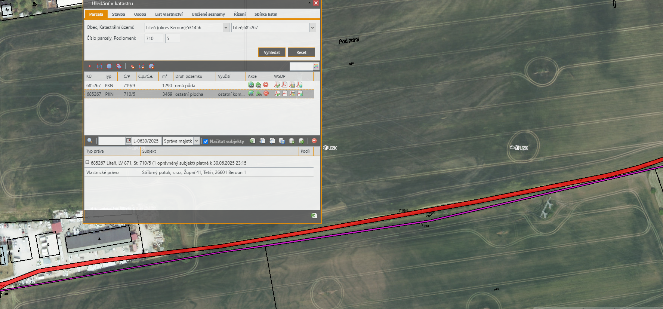Export ownership list to Excel in lower toolbar

coord(252,141)
